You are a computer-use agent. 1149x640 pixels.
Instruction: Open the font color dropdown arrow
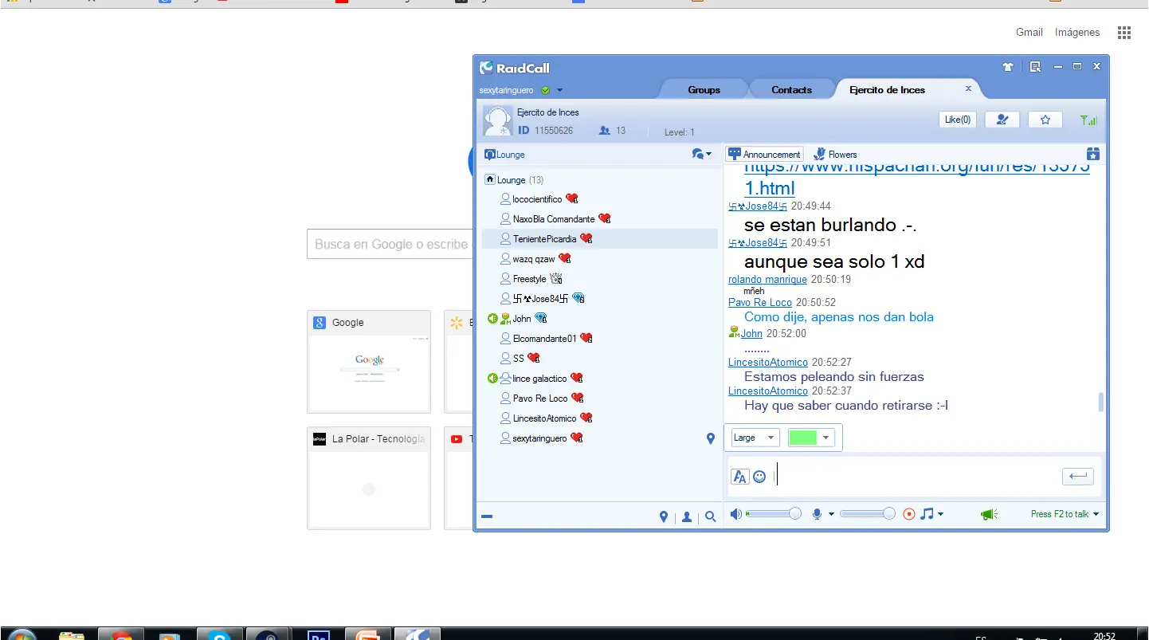[826, 438]
